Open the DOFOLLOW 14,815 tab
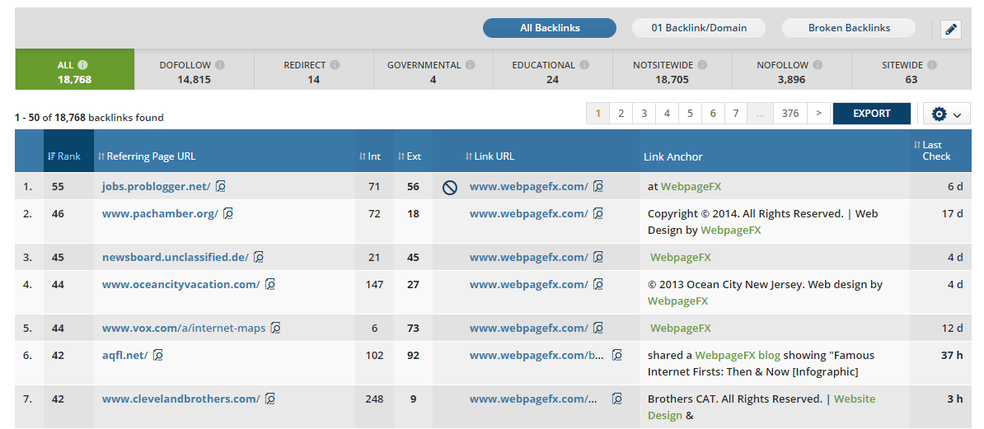This screenshot has width=984, height=429. [x=194, y=72]
